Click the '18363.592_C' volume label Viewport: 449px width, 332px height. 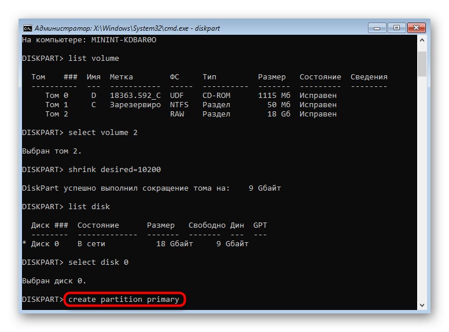click(135, 96)
